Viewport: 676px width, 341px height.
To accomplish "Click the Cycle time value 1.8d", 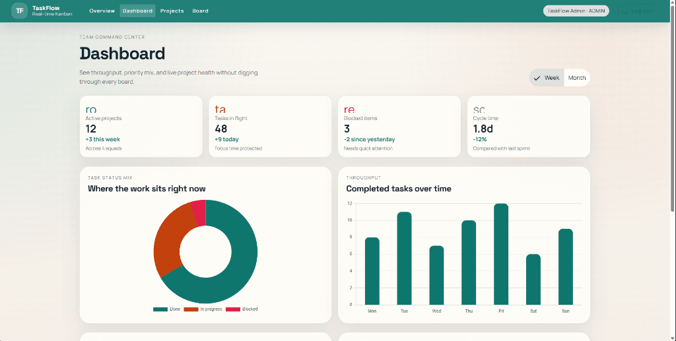I will [483, 129].
